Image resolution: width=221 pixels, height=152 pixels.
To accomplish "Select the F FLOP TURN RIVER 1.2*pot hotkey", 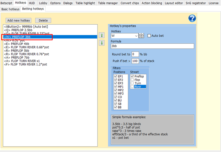I will point(26,64).
